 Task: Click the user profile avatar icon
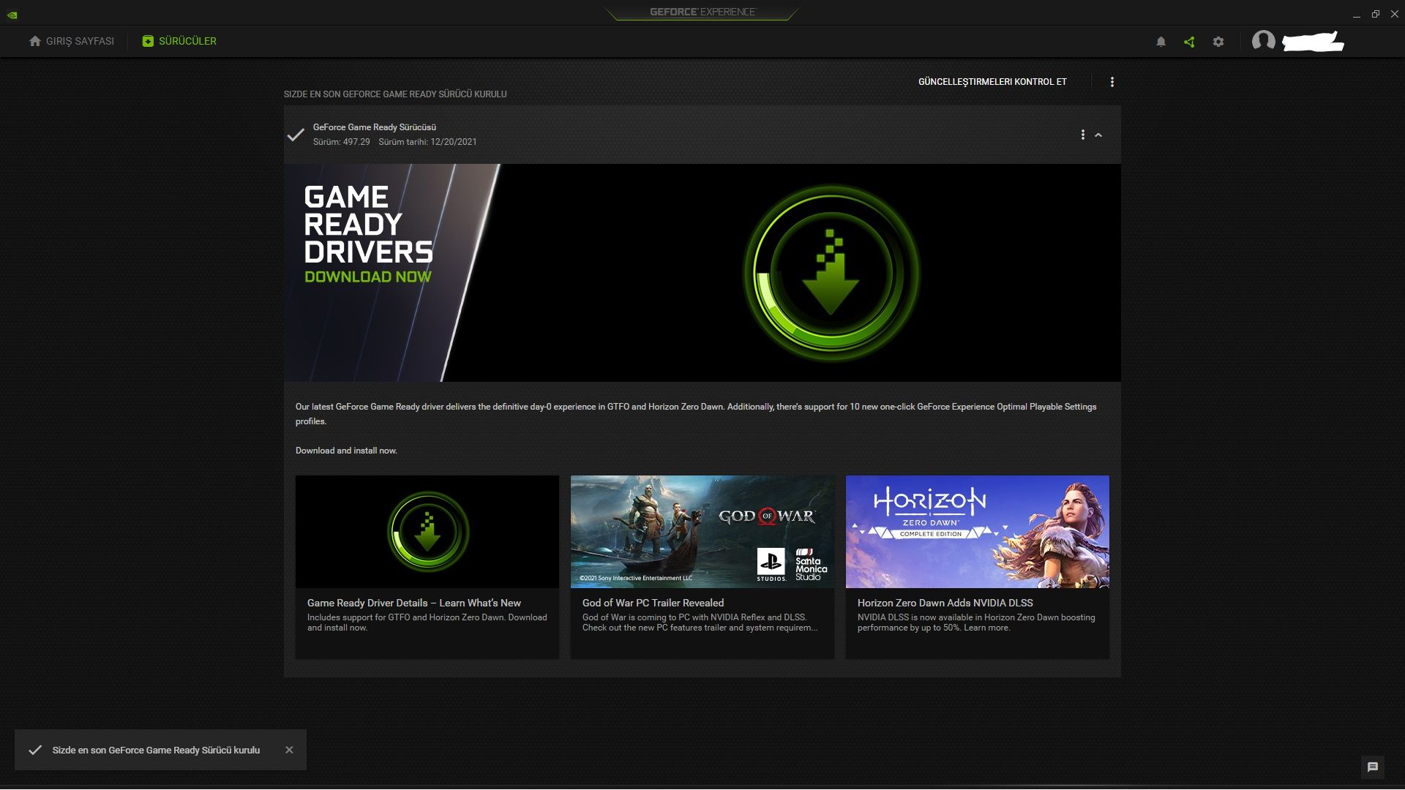pos(1263,41)
